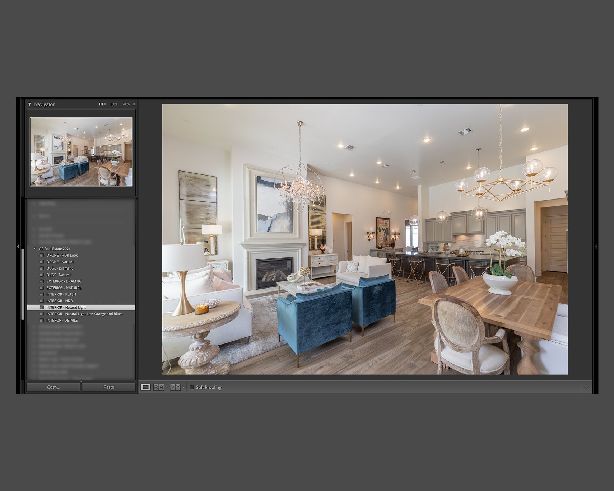Open Reference view R|A icon
Screen dimensions: 614x491
159,387
